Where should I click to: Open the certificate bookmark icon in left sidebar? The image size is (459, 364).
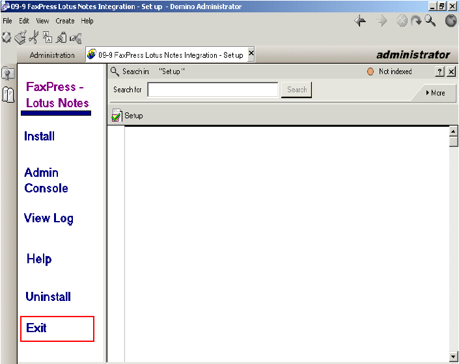(x=8, y=75)
